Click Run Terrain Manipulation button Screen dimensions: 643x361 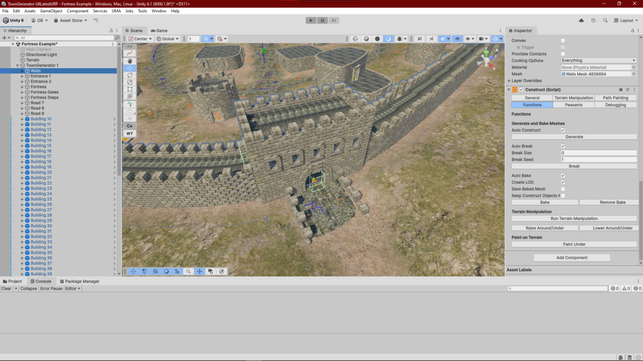[x=574, y=219]
